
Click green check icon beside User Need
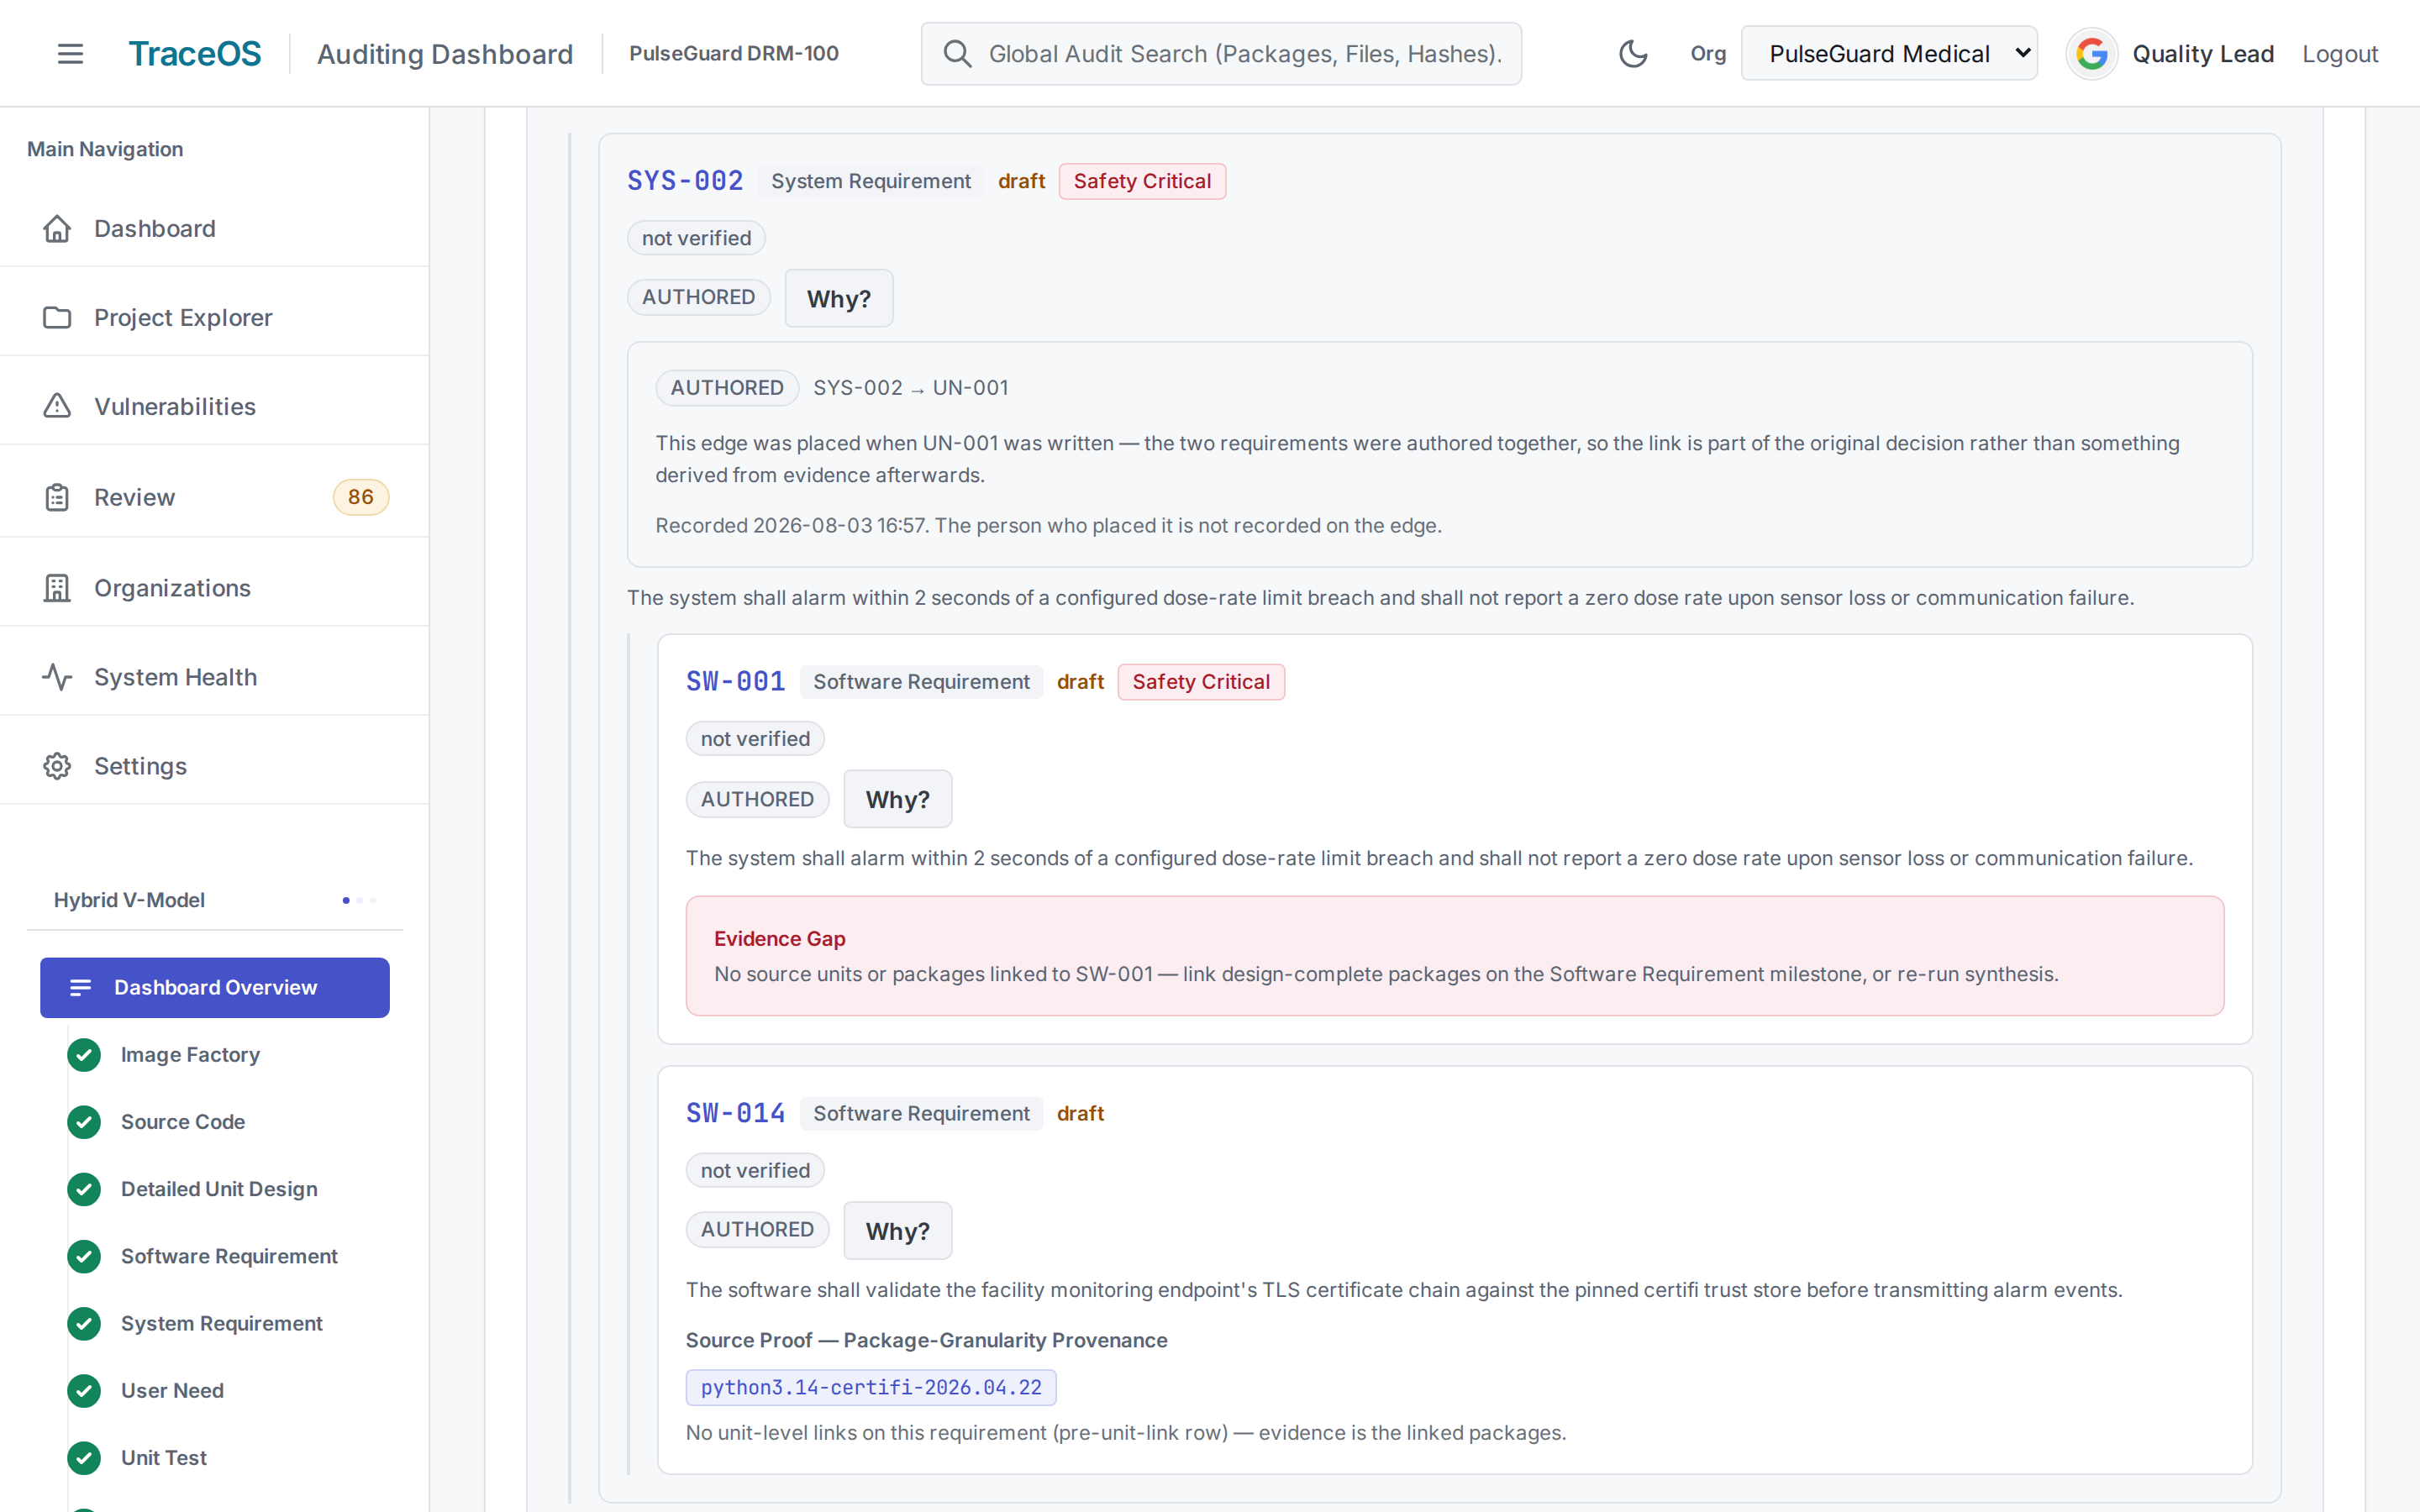(x=84, y=1390)
